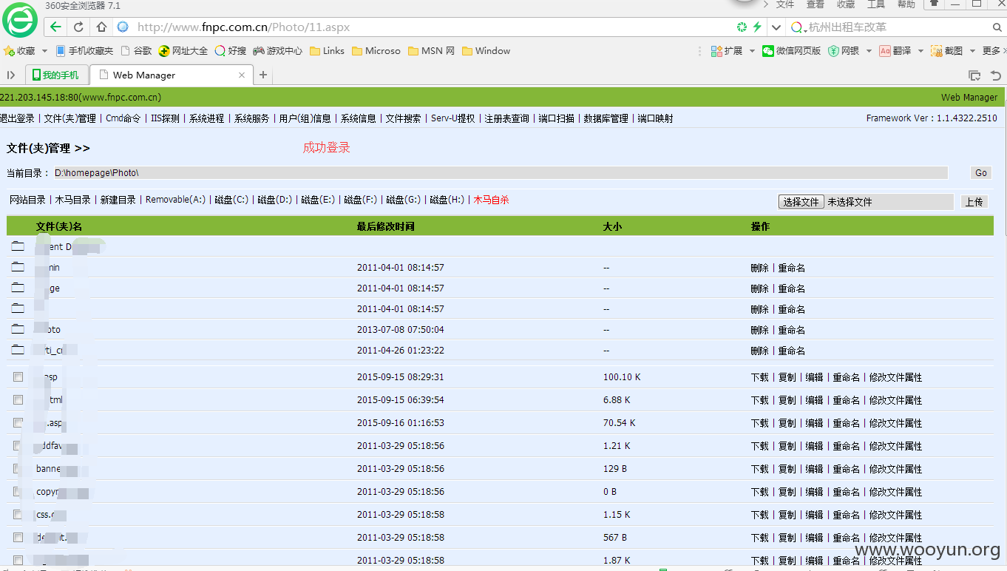Screen dimensions: 1007x571
Task: Click the 当前目录 path input field
Action: coord(501,172)
